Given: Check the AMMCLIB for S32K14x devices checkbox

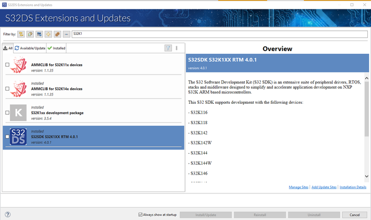Looking at the screenshot, I should click(7, 89).
